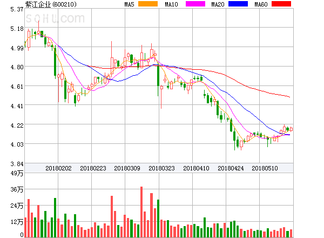Select the MA5 legend label
Viewport: 324px width, 238px height.
point(129,4)
